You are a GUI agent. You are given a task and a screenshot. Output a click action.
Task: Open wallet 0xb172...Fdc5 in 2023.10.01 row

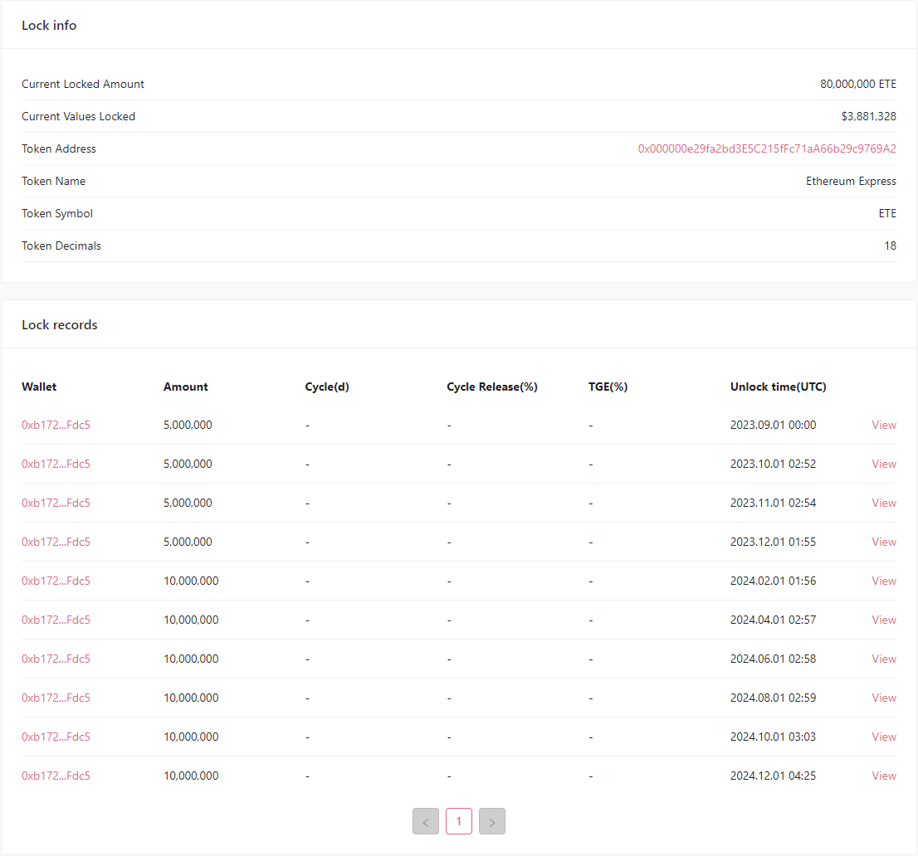[x=56, y=464]
